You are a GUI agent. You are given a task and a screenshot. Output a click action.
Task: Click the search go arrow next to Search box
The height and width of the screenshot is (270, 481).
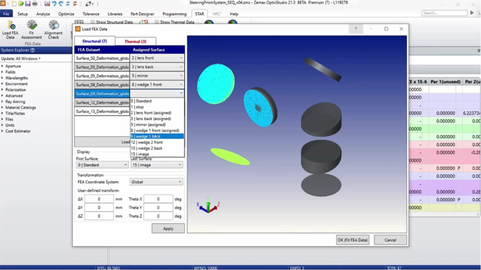(x=472, y=13)
